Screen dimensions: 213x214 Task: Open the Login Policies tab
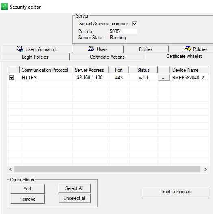point(35,57)
